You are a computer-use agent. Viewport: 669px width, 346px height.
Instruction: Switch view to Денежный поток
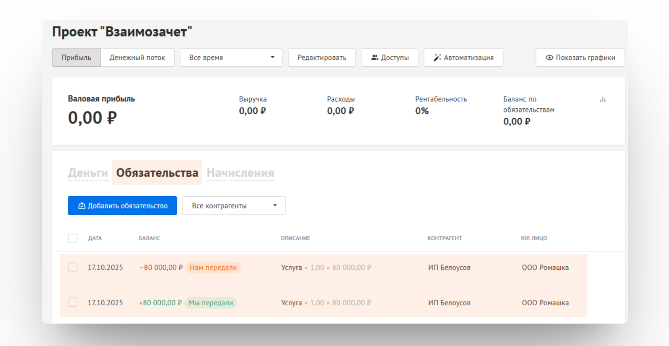pos(137,58)
